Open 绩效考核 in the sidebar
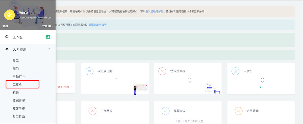This screenshot has width=303, height=124. click(x=19, y=109)
